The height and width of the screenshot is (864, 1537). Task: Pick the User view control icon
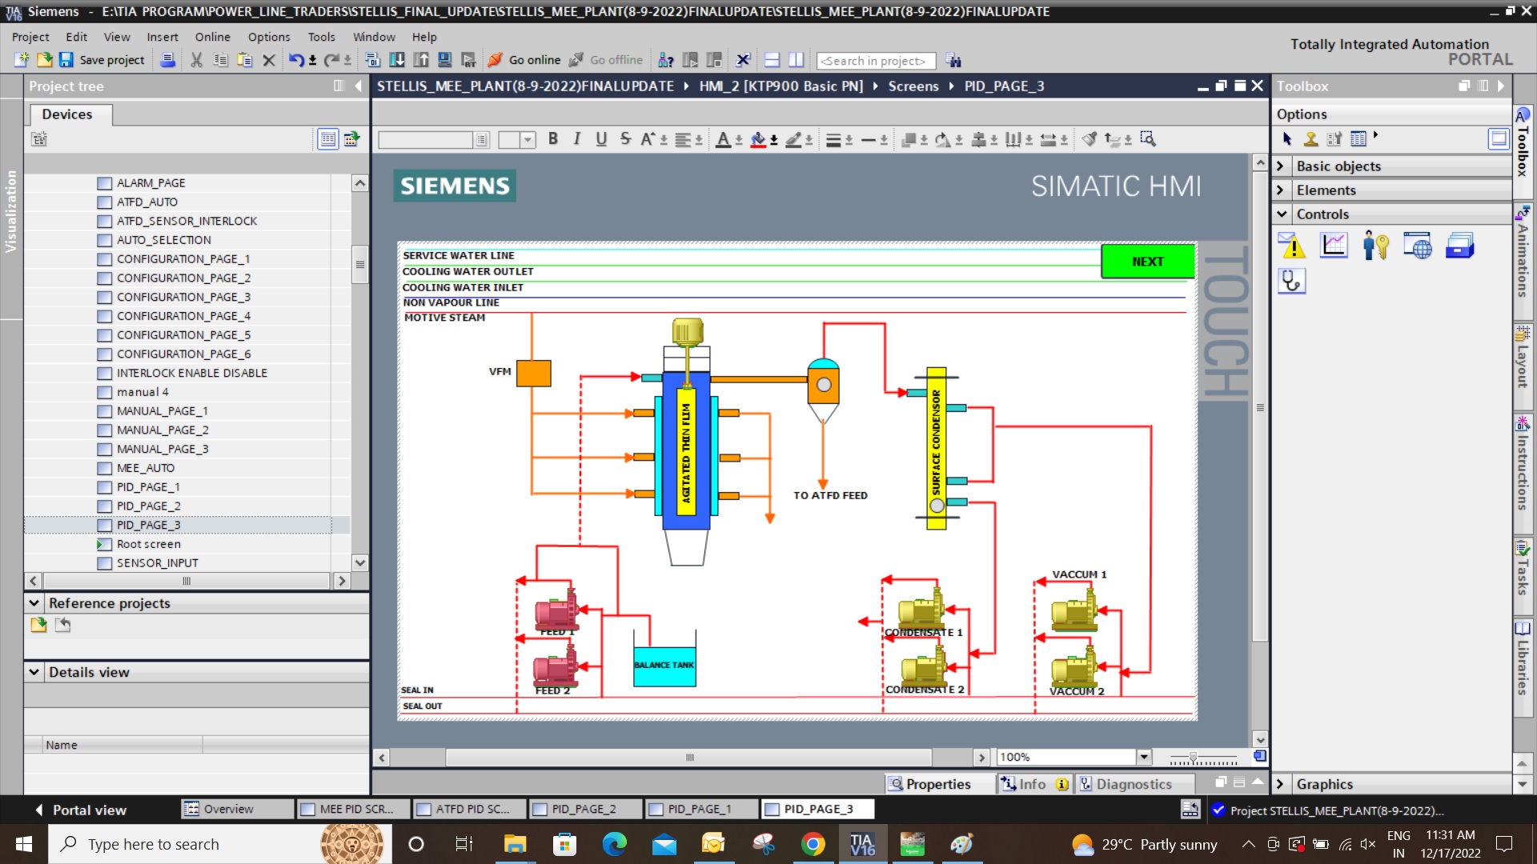pyautogui.click(x=1375, y=246)
